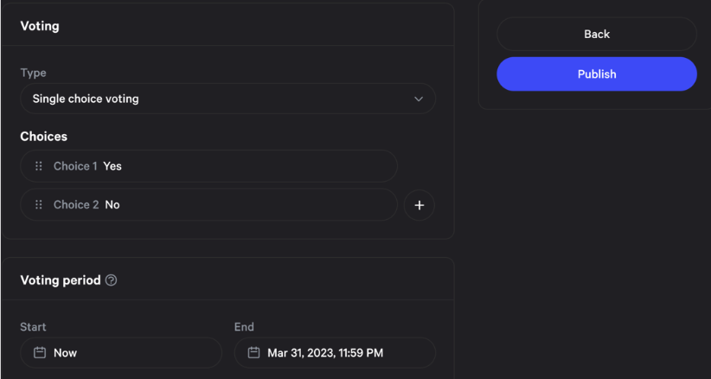The width and height of the screenshot is (711, 379).
Task: Edit the Yes text in Choice 1
Action: (112, 166)
